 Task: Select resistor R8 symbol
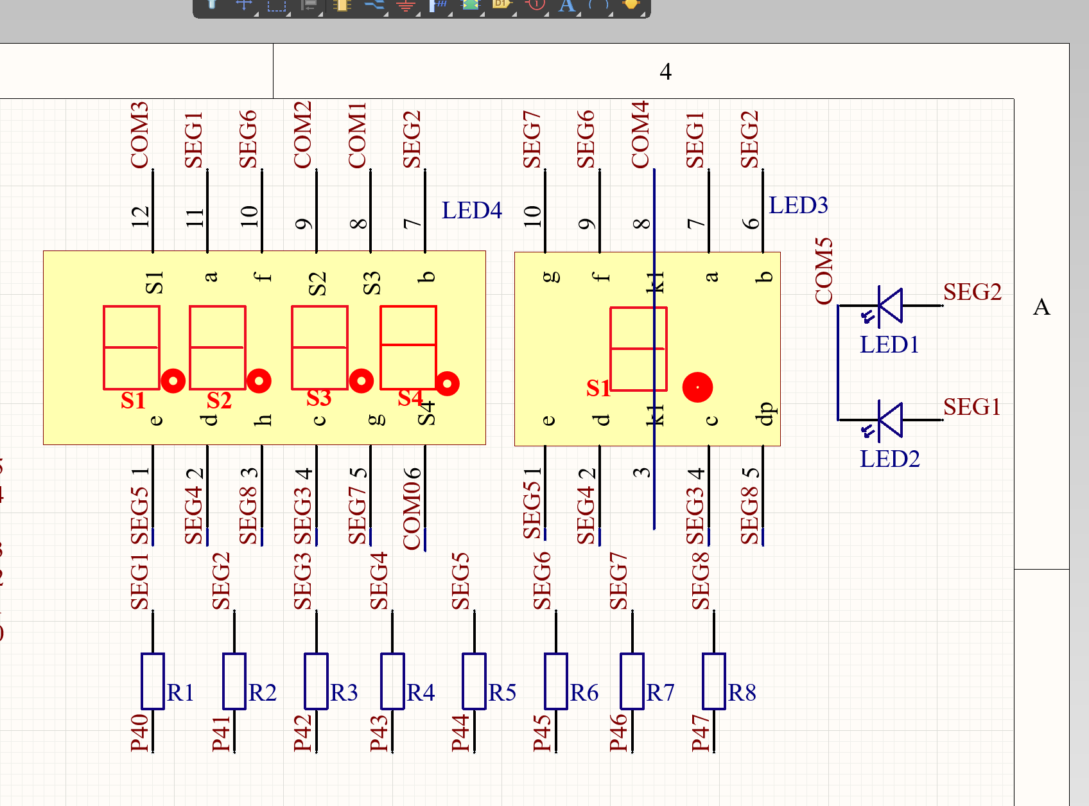pyautogui.click(x=714, y=681)
